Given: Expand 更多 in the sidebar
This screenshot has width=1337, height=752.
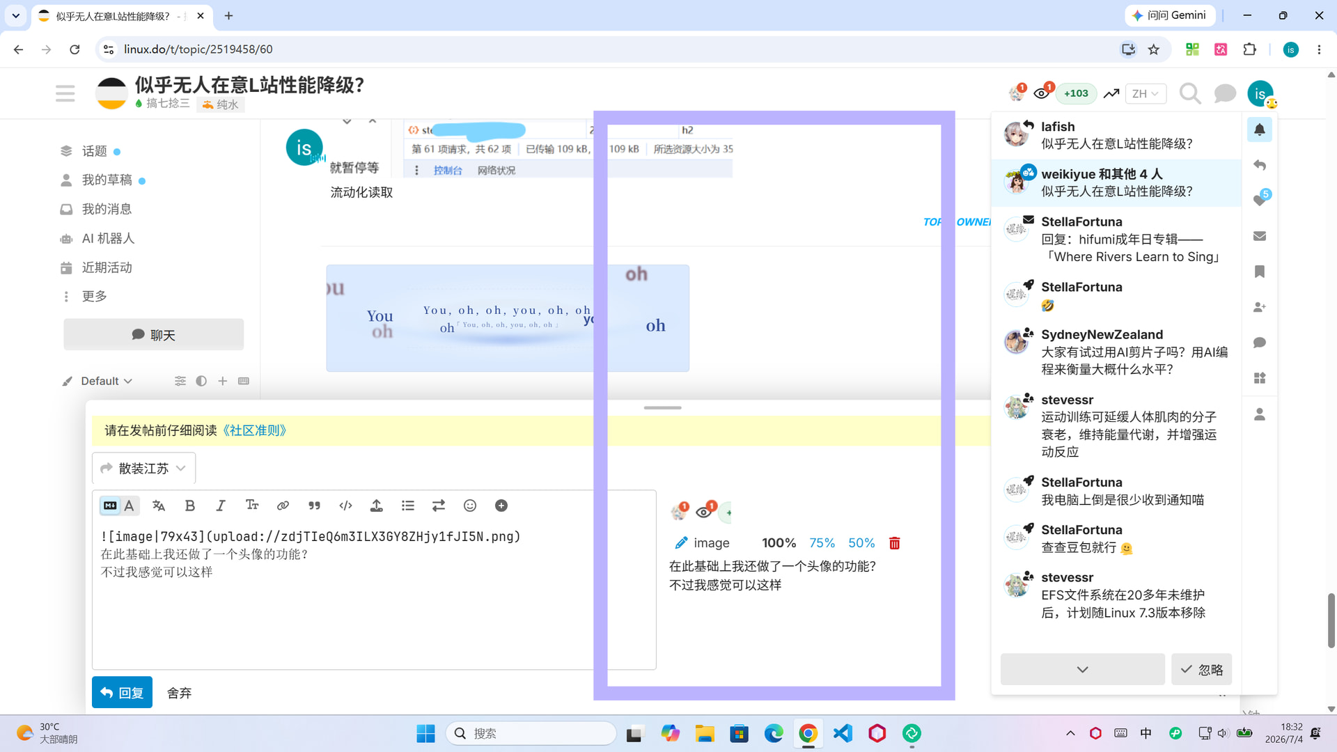Looking at the screenshot, I should [x=94, y=297].
